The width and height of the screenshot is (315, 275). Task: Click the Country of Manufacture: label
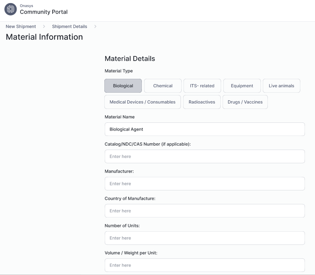coord(130,199)
